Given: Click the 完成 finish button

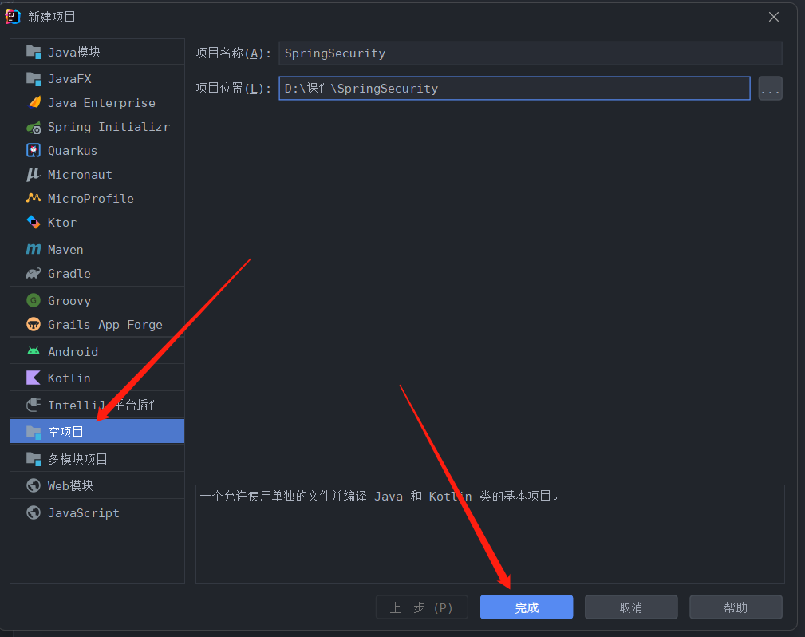Looking at the screenshot, I should click(x=527, y=607).
